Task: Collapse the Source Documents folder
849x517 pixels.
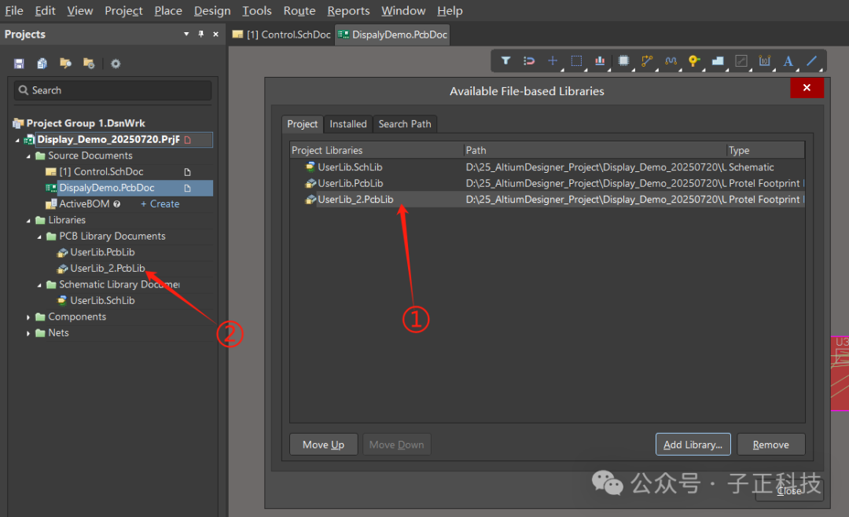Action: coord(28,156)
